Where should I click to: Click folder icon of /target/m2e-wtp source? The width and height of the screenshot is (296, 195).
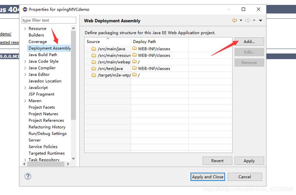pyautogui.click(x=94, y=75)
